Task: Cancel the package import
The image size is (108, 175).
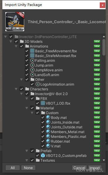Action: (x=79, y=168)
